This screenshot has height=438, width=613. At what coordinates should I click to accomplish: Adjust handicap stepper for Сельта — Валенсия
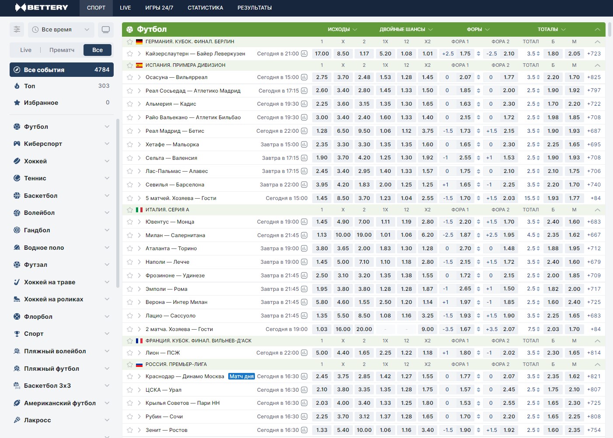(478, 158)
